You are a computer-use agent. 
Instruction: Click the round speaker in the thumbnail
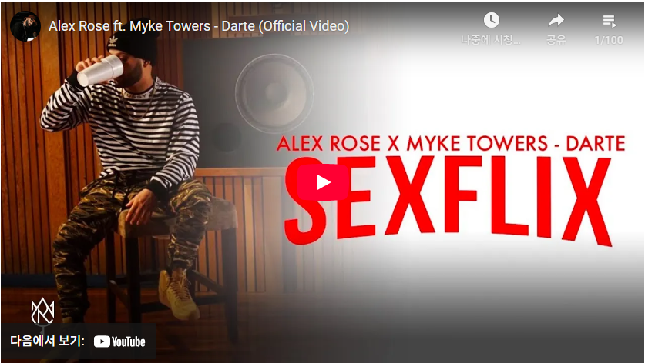coord(274,93)
